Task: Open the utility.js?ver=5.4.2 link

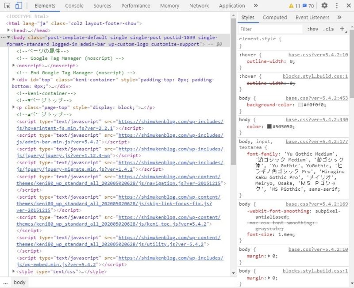Action: click(x=110, y=244)
